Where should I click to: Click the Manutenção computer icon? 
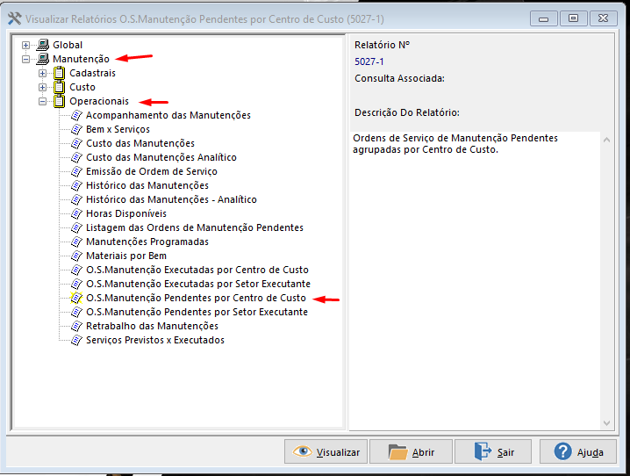click(x=43, y=59)
